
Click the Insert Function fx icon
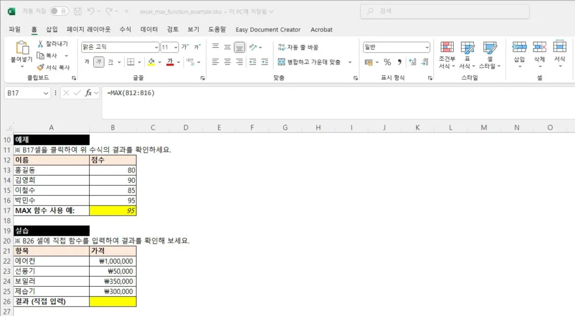88,93
